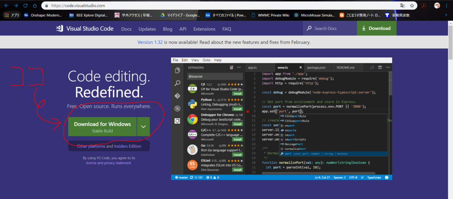453x199 pixels.
Task: Click the split editor icon in VS Code
Action: pos(380,67)
